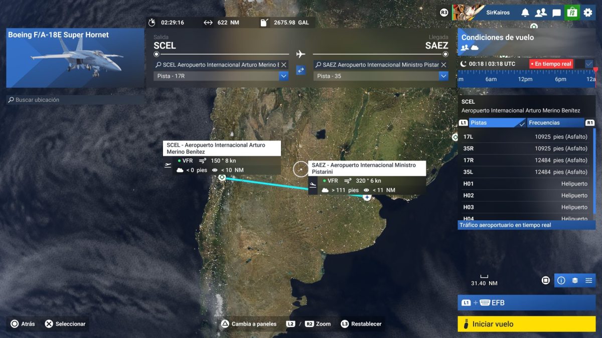Click the Iniciar vuelo button
The height and width of the screenshot is (338, 602).
(x=526, y=324)
